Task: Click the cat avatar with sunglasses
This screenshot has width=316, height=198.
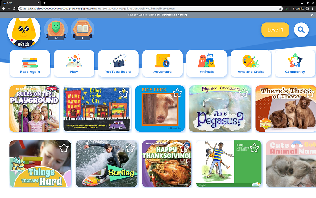Action: click(x=24, y=32)
